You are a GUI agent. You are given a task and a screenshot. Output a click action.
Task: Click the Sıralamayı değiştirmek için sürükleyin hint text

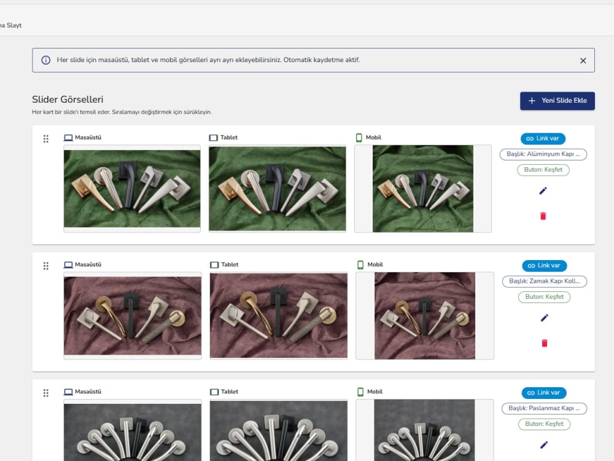point(161,112)
